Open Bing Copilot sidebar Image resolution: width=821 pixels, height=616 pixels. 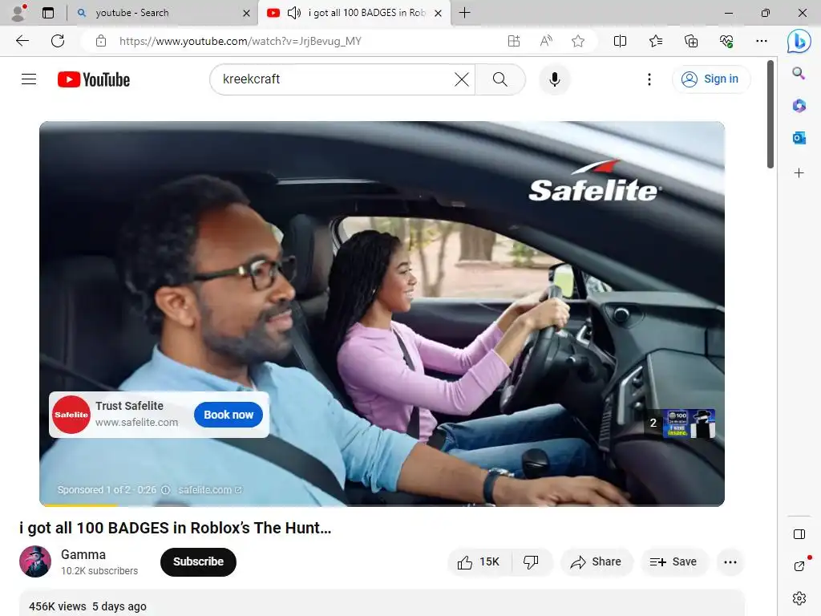799,41
